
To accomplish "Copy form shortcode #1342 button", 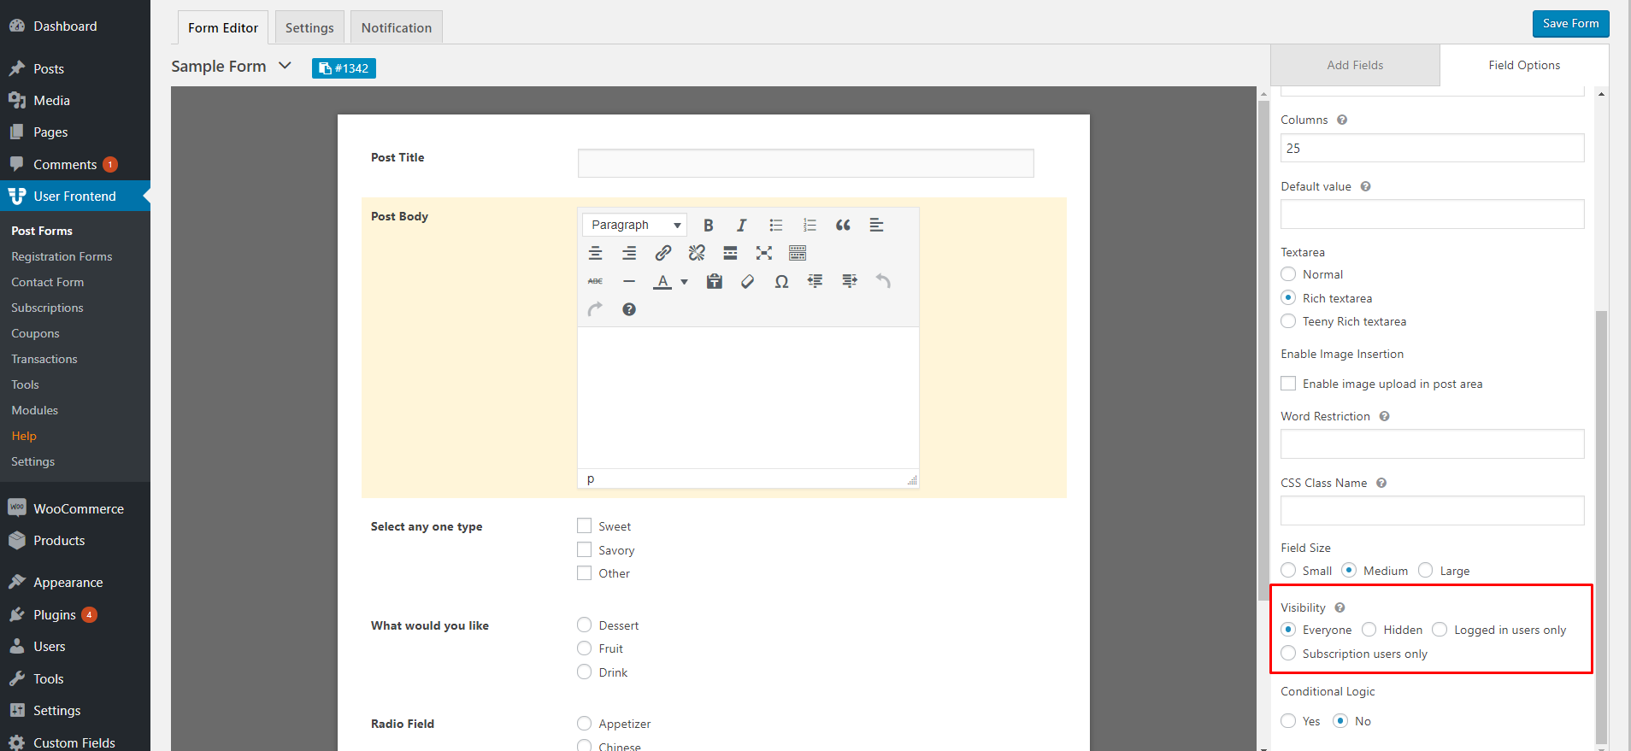I will (x=344, y=68).
